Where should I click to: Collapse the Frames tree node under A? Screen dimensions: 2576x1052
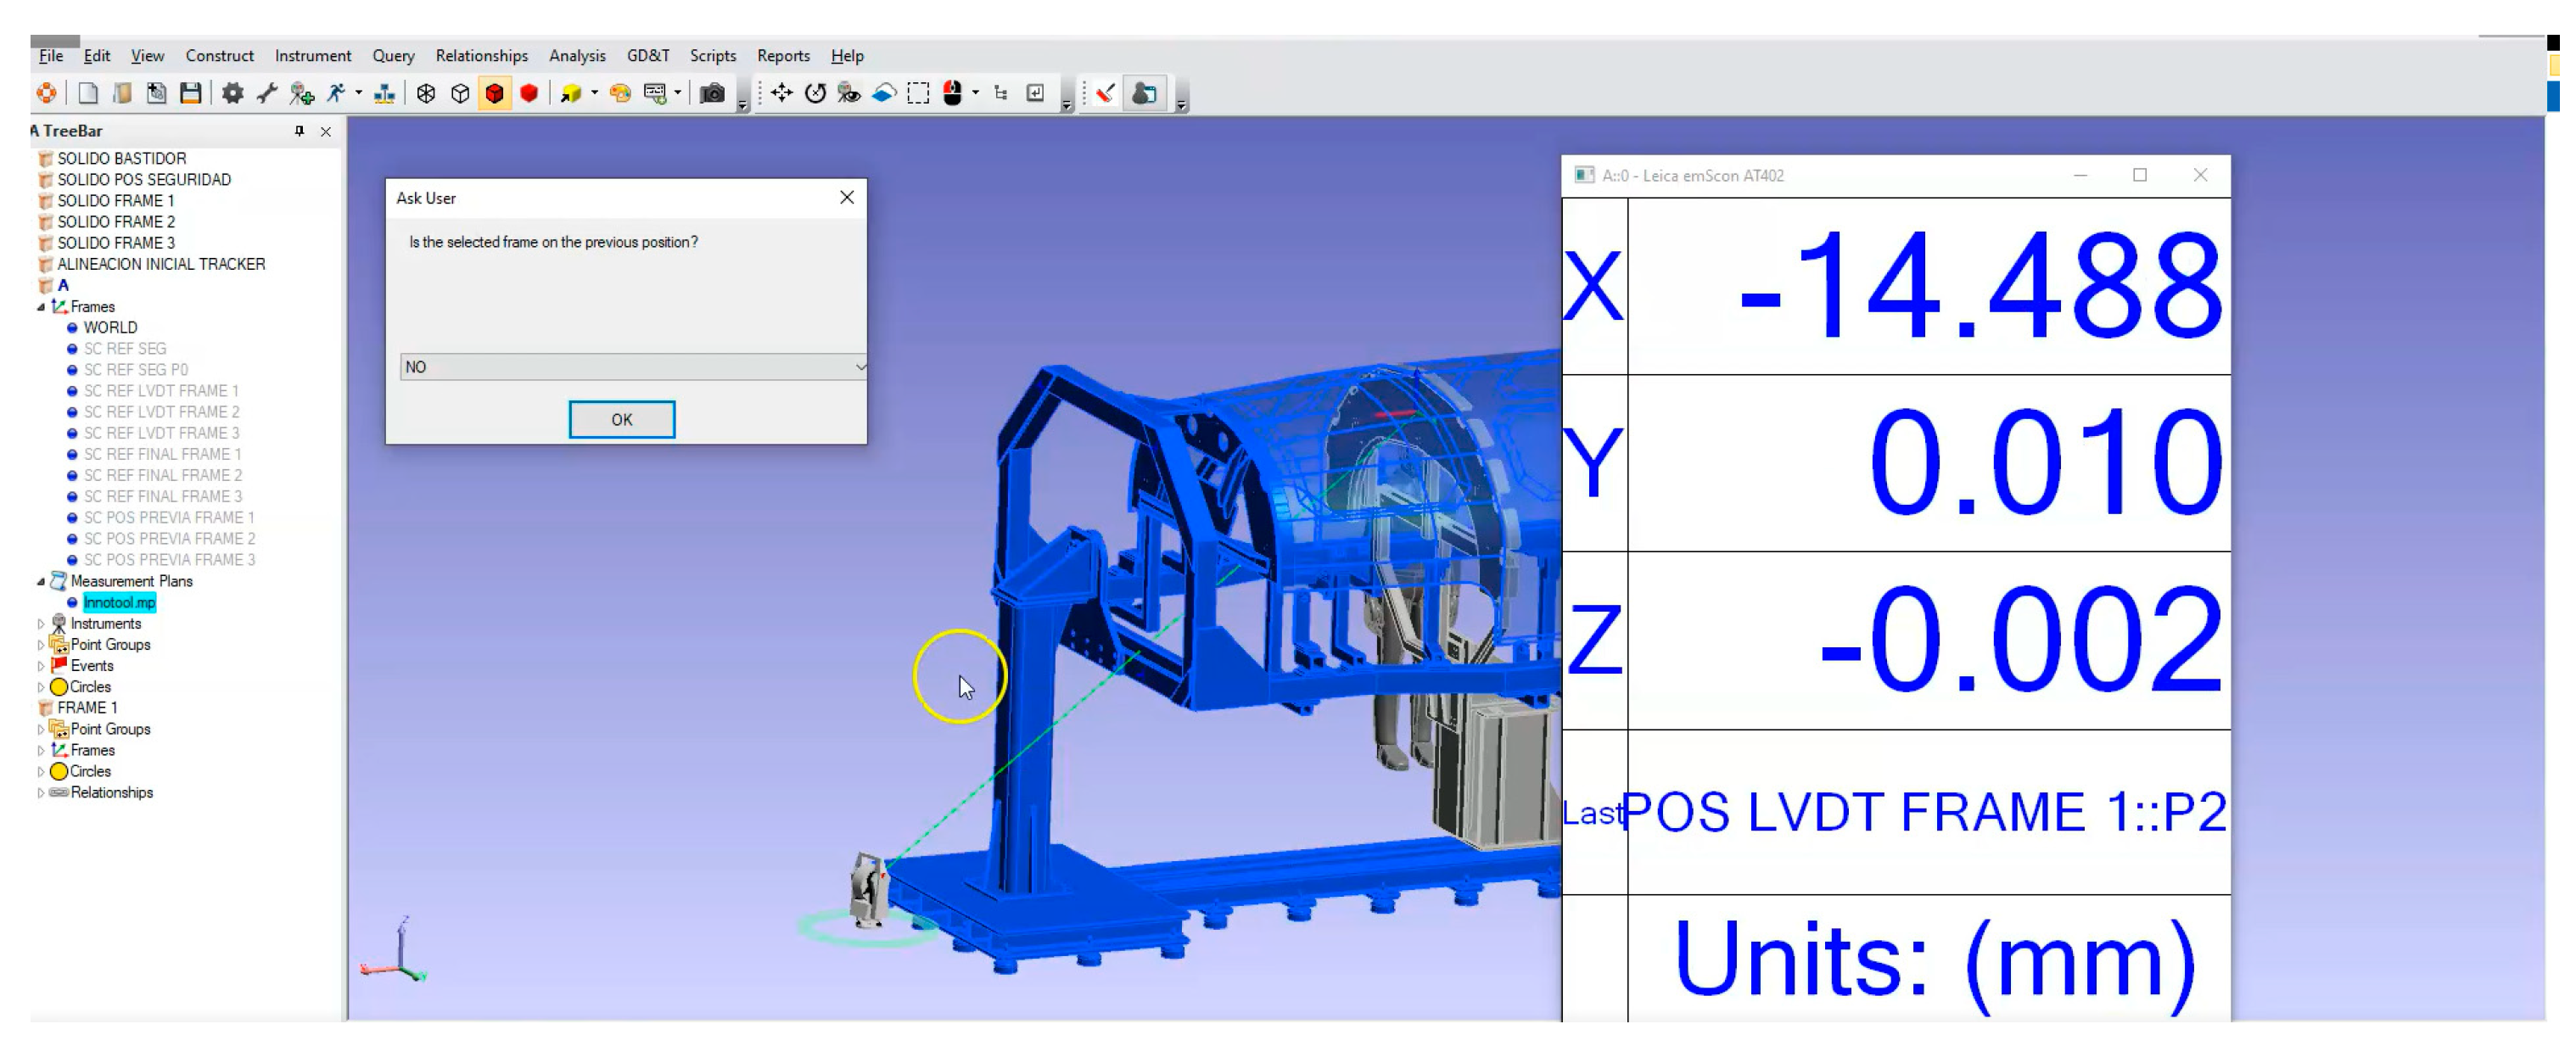coord(41,307)
